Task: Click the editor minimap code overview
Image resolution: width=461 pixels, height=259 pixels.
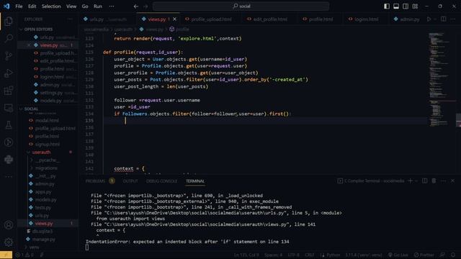Action: coord(441,79)
